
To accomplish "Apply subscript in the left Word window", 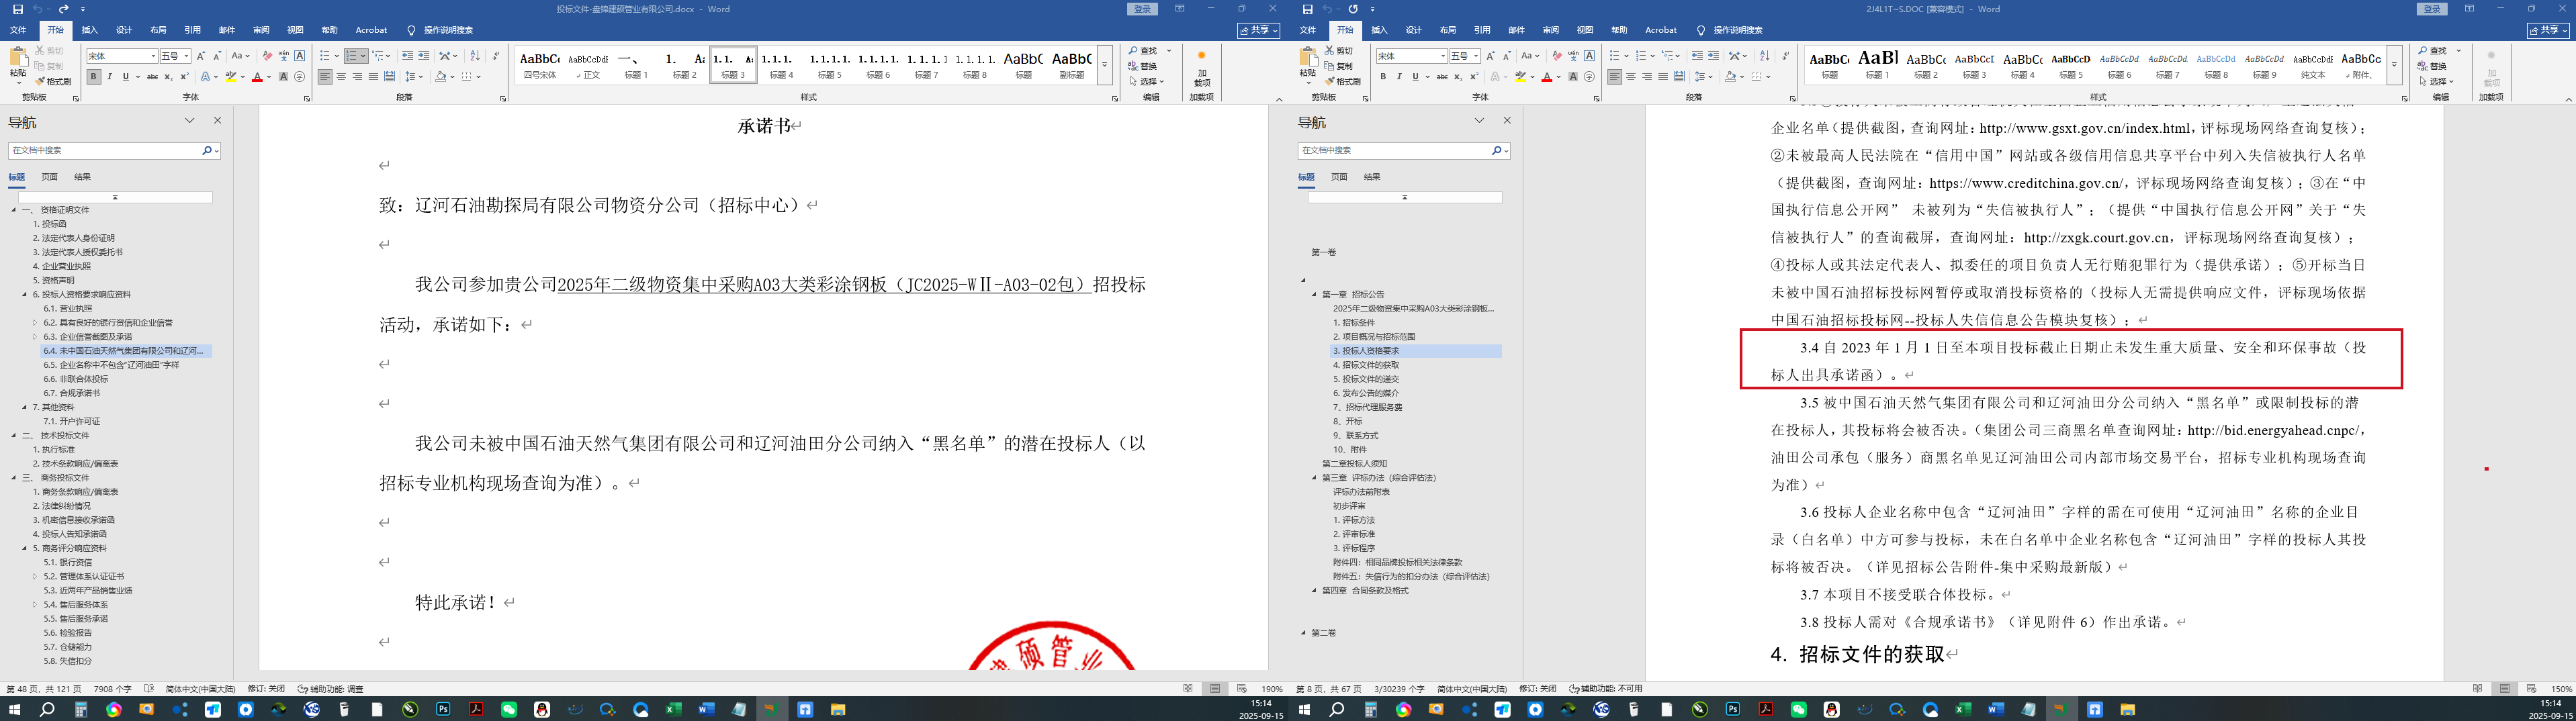I will point(168,76).
